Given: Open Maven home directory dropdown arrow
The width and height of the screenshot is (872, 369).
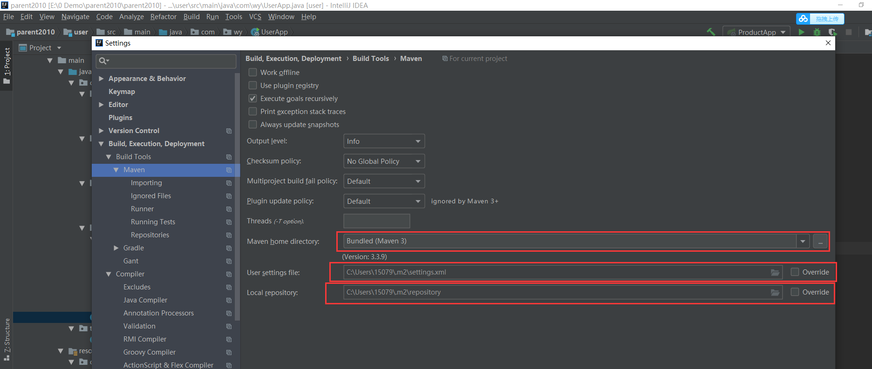Looking at the screenshot, I should click(803, 241).
